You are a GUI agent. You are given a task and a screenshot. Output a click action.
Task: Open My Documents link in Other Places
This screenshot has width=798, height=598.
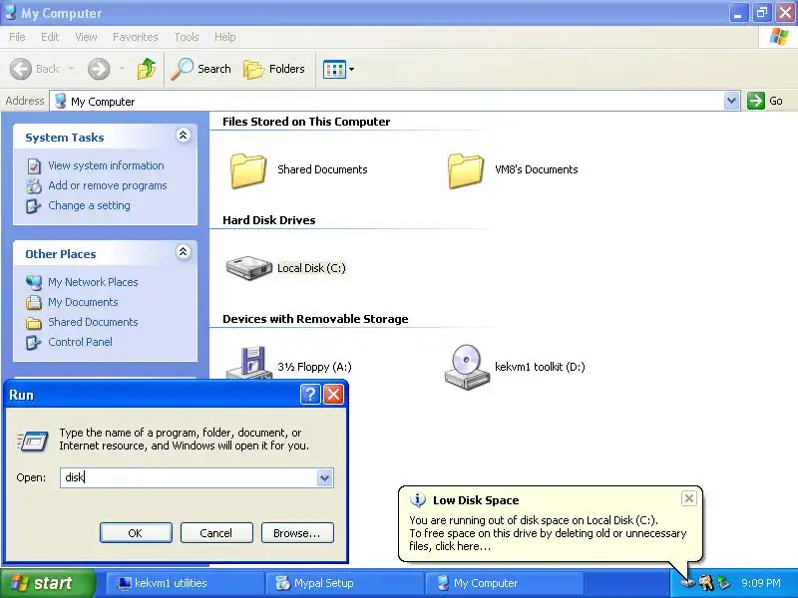[x=83, y=302]
